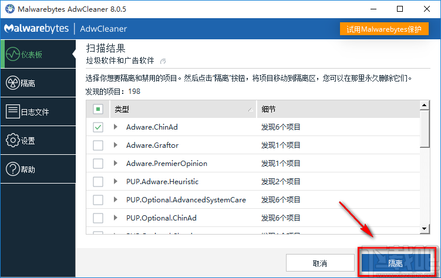Image resolution: width=441 pixels, height=278 pixels.
Task: Expand the PUP.Optional.ChinAd row
Action: point(115,218)
